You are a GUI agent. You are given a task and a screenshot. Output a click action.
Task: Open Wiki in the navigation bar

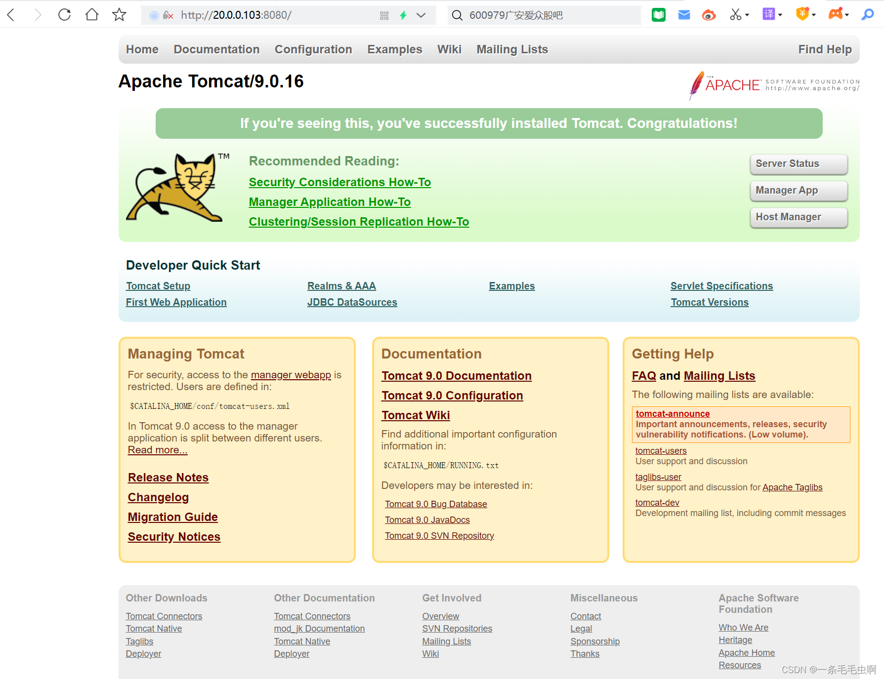[x=449, y=49]
